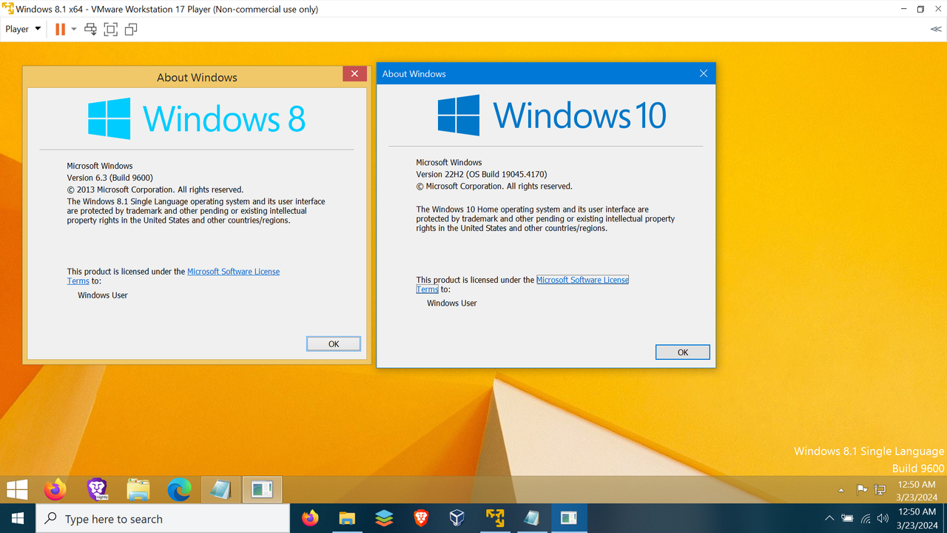947x533 pixels.
Task: Show hidden icons in Windows 10 tray
Action: tap(829, 518)
